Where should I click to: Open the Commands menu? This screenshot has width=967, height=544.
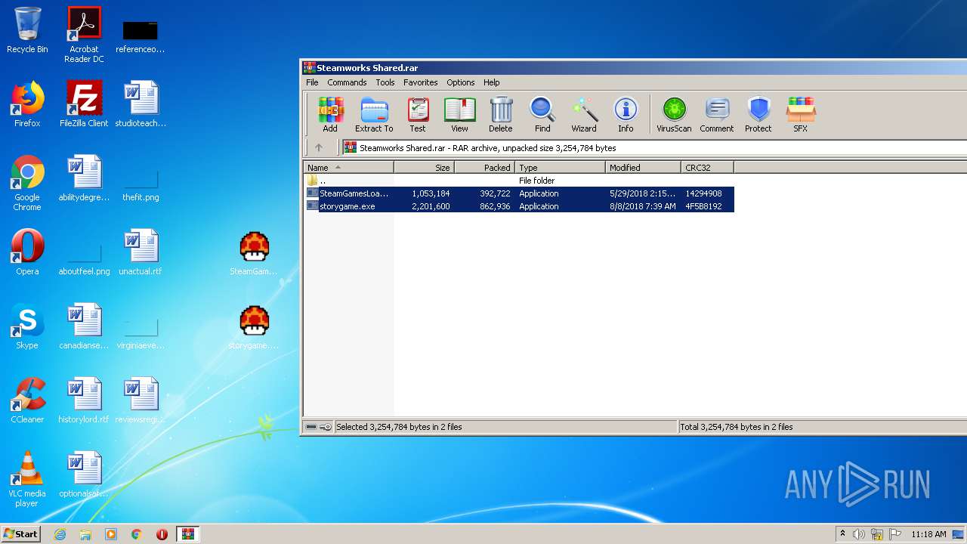tap(347, 82)
